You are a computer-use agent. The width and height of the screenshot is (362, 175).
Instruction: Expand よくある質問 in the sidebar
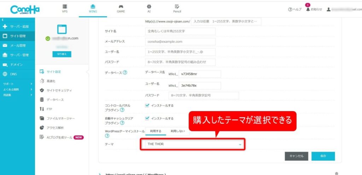pyautogui.click(x=18, y=89)
